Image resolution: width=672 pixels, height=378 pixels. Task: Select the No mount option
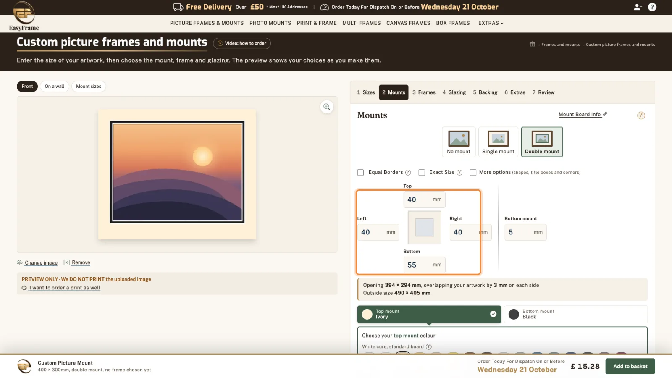pyautogui.click(x=459, y=142)
